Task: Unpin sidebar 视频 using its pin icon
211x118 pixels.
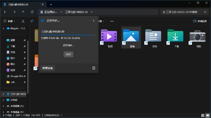Action: (x=25, y=70)
